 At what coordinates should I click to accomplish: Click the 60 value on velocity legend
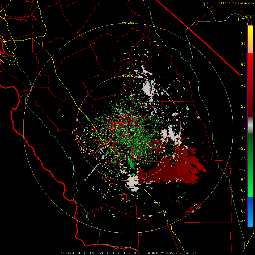click(x=243, y=65)
